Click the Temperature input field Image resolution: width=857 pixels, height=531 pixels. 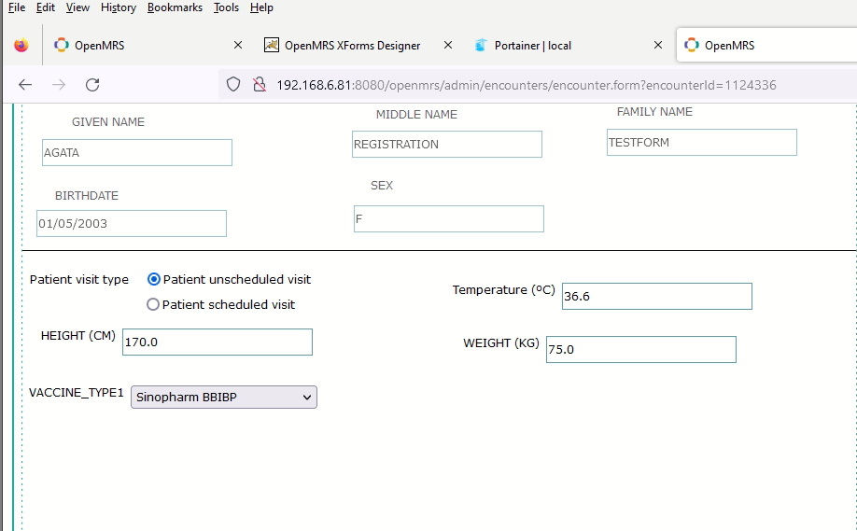(x=657, y=296)
